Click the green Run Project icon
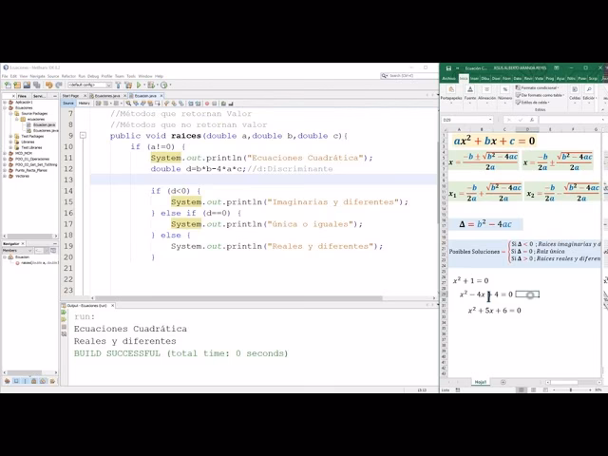Screen dimensions: 608x456 coord(139,85)
